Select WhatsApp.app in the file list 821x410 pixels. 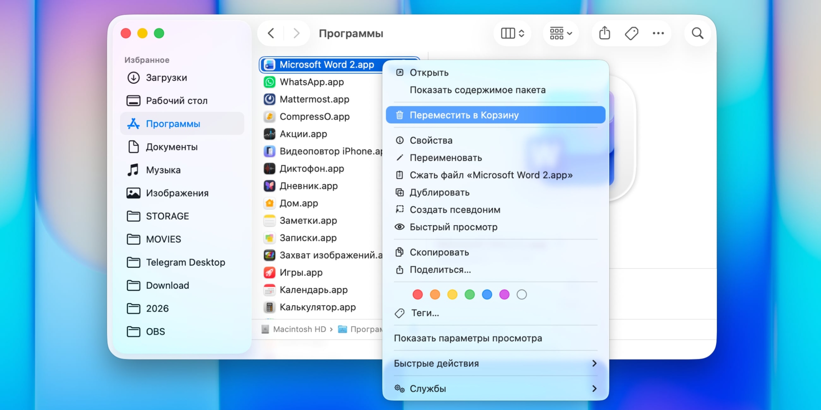click(x=311, y=82)
